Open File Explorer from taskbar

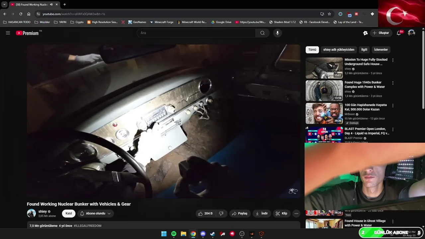[x=183, y=234]
